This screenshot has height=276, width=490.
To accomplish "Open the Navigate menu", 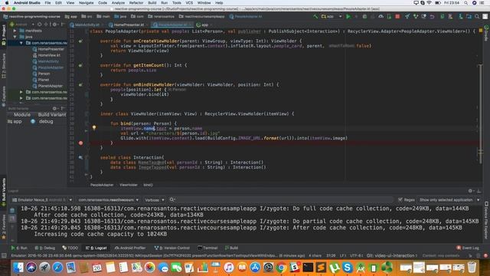I will point(87,3).
